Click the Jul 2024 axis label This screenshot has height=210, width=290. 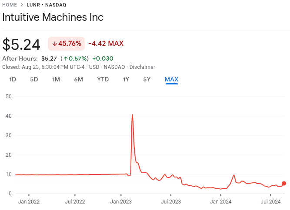pos(270,201)
